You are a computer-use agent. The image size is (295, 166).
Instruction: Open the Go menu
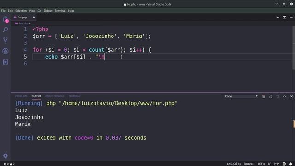pyautogui.click(x=39, y=11)
